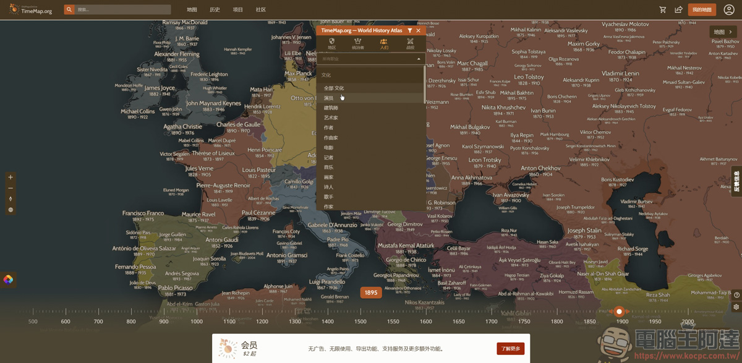This screenshot has width=742, height=363.
Task: Select 作者 option
Action: [x=328, y=128]
